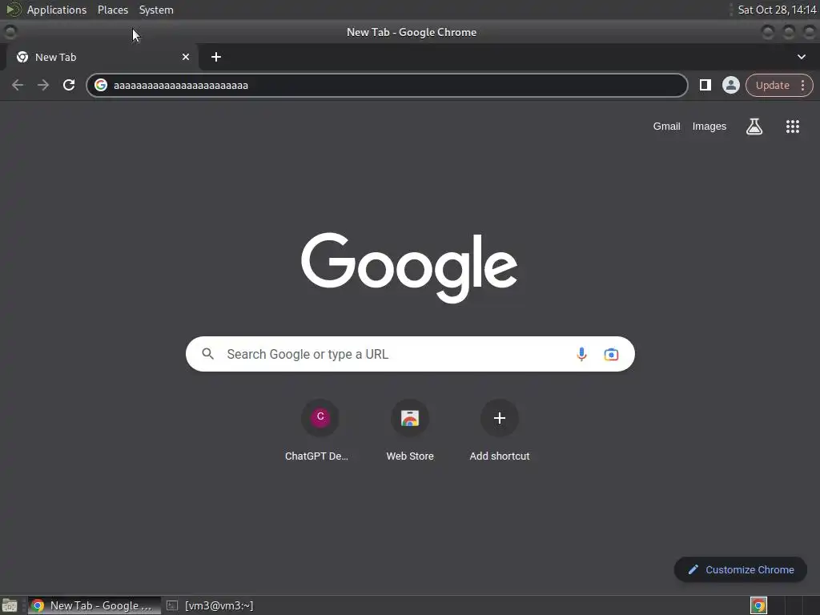Go forward with the forward arrow

43,85
